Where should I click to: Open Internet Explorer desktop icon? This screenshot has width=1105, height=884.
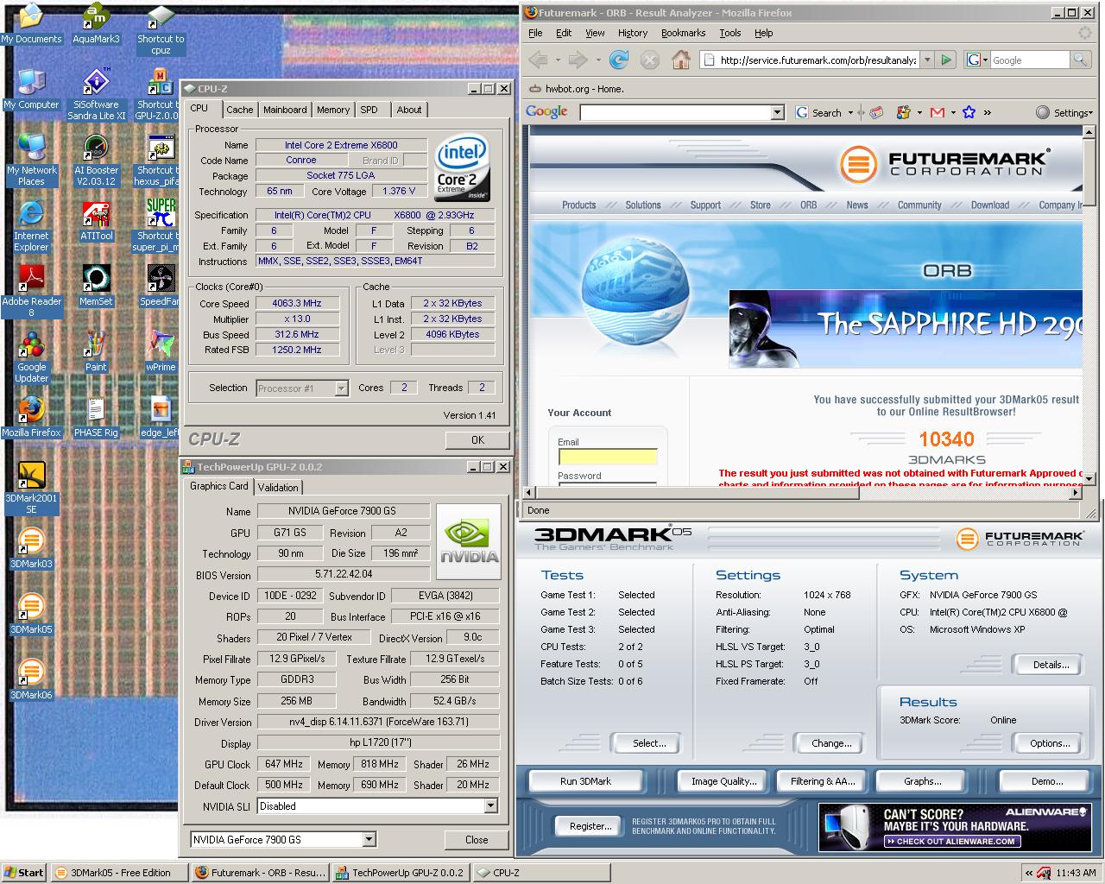31,225
